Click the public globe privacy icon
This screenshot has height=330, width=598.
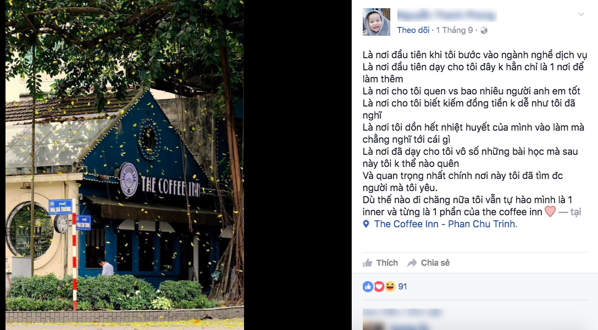click(484, 31)
